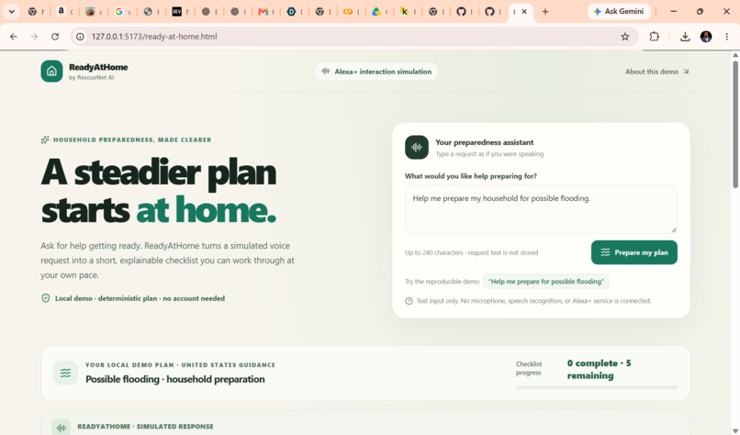Click the "Try the reproducible demo" label
Image resolution: width=740 pixels, height=435 pixels.
[442, 281]
